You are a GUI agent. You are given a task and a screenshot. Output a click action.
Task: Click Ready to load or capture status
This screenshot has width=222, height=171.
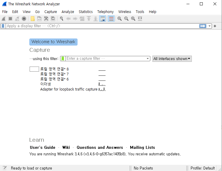click(31, 168)
